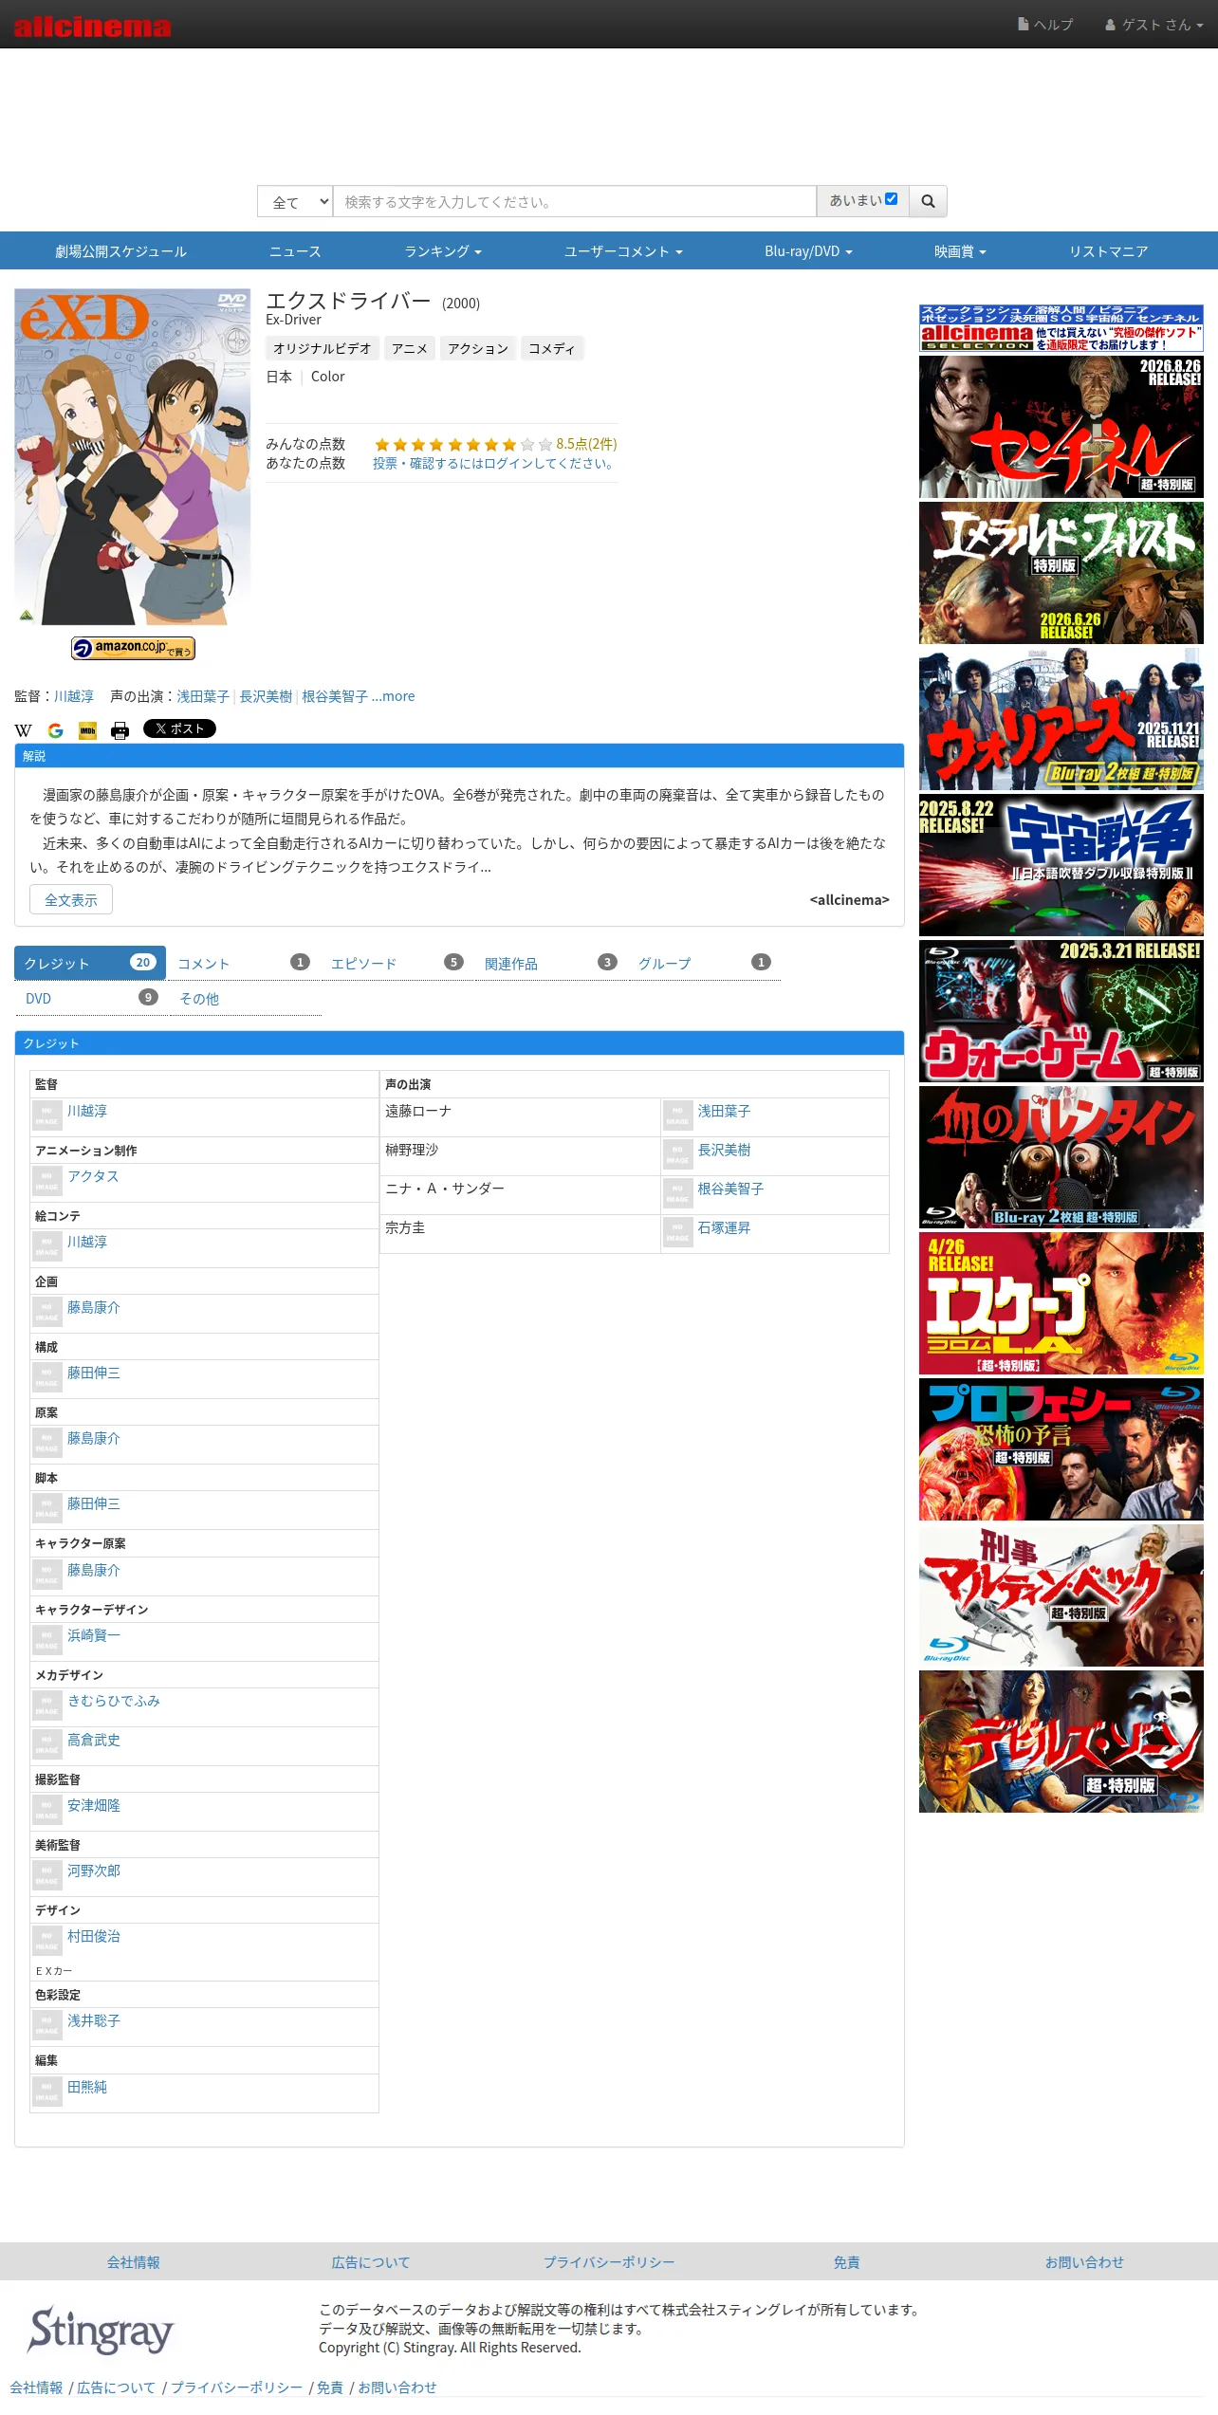Click the コメディ genre tag
Viewport: 1218px width, 2415px height.
552,348
